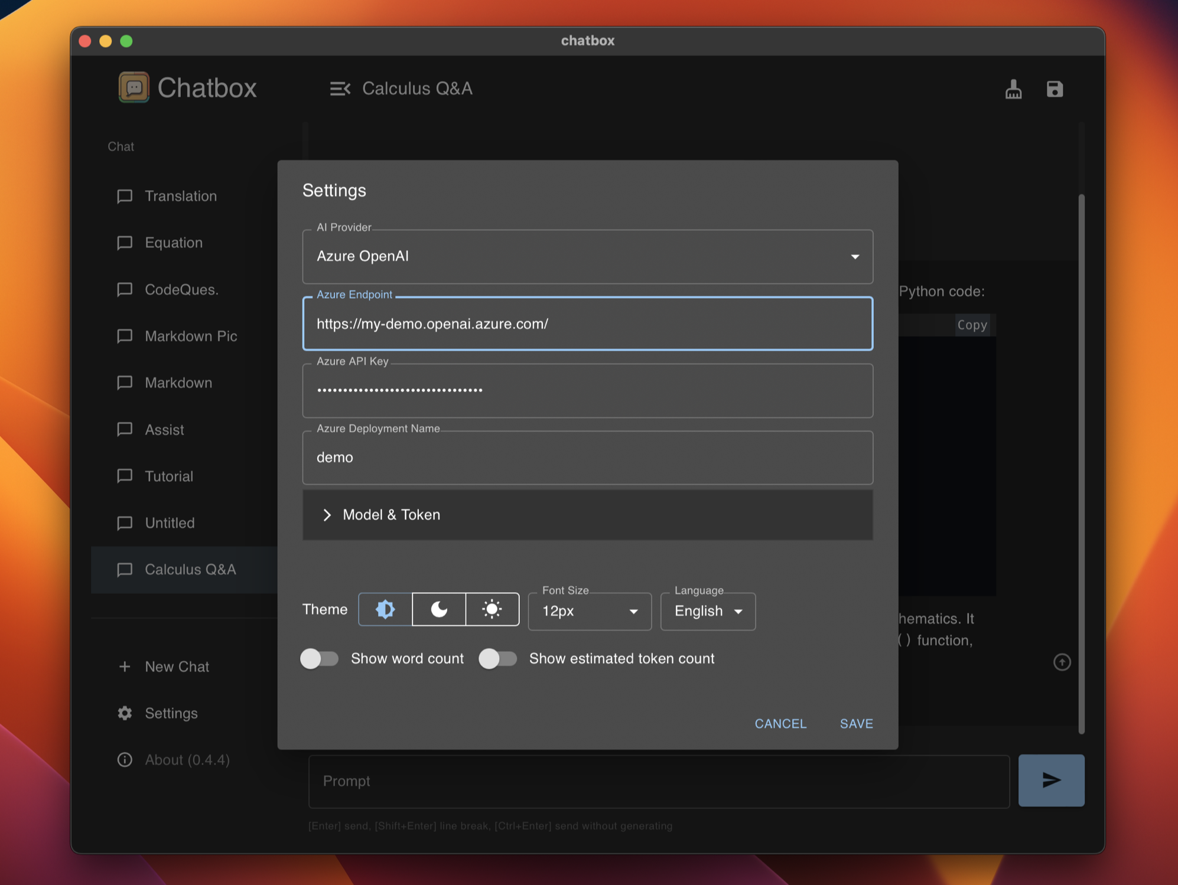1178x885 pixels.
Task: Focus the Azure Endpoint field
Action: pos(587,324)
